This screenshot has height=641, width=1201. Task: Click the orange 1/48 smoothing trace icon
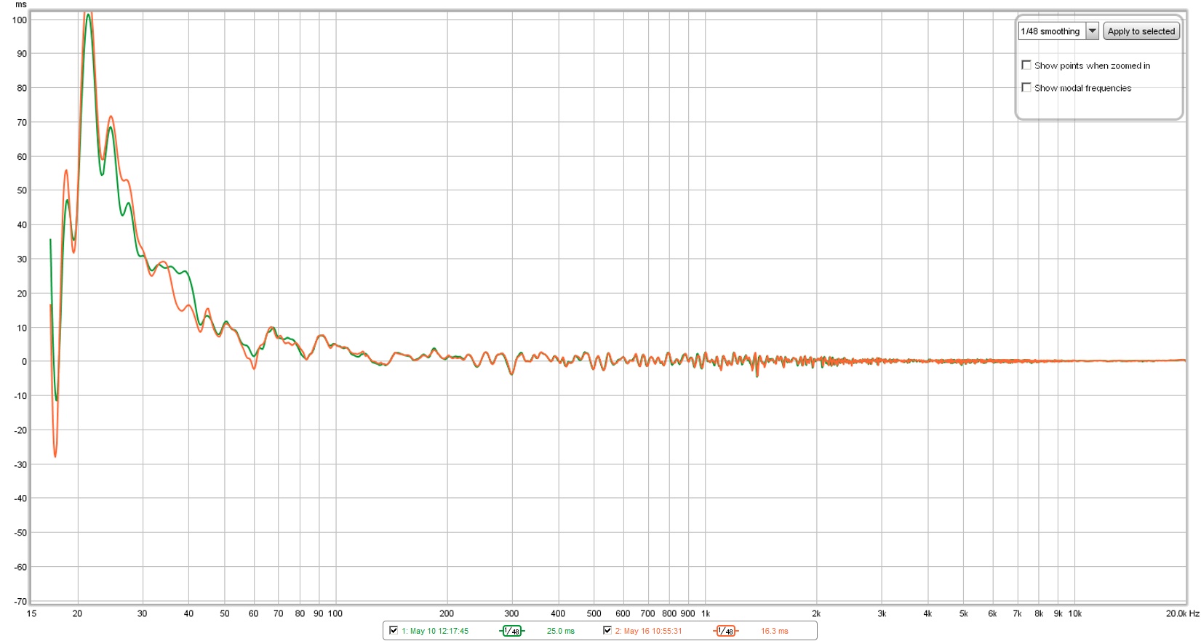725,631
